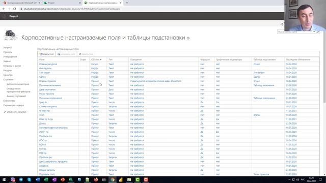Image resolution: width=326 pixels, height=183 pixels.
Task: Click the pencil icon next to ИЗМЕНИТЬ ССЫЛКИ
Action: coord(5,112)
